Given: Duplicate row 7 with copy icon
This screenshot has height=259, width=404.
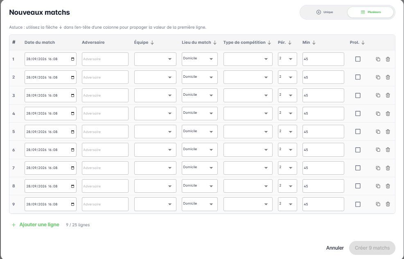Looking at the screenshot, I should coord(378,168).
